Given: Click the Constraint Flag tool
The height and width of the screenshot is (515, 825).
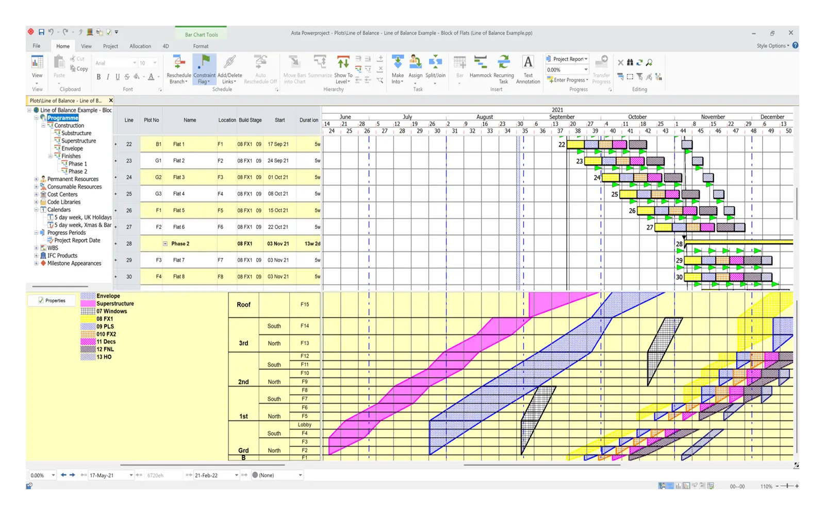Looking at the screenshot, I should coord(204,68).
